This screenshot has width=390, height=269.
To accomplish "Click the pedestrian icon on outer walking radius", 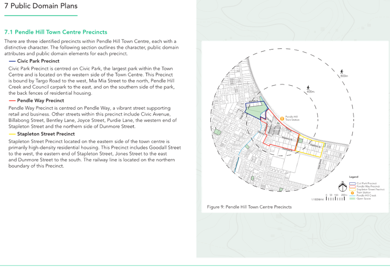I will click(x=341, y=72).
